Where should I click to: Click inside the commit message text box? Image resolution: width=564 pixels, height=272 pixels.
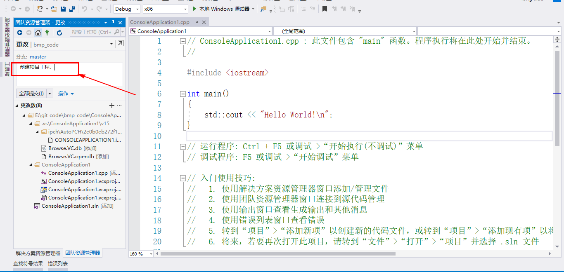point(69,75)
